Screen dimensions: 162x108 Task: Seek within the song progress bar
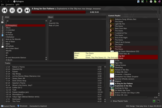(94, 12)
